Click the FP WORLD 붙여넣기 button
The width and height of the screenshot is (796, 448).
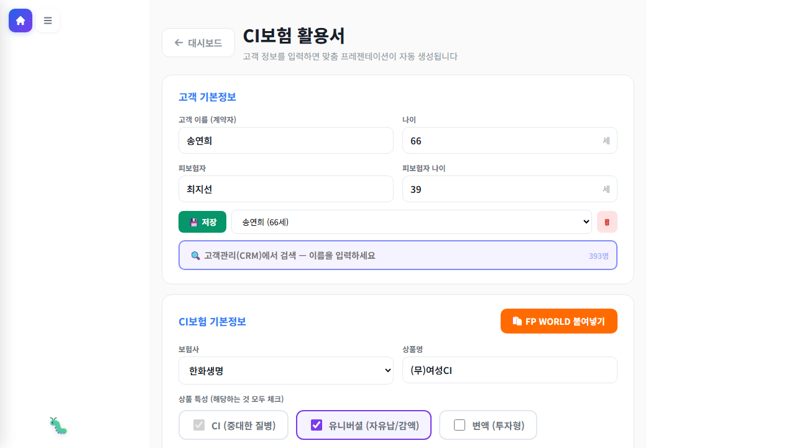click(x=558, y=321)
